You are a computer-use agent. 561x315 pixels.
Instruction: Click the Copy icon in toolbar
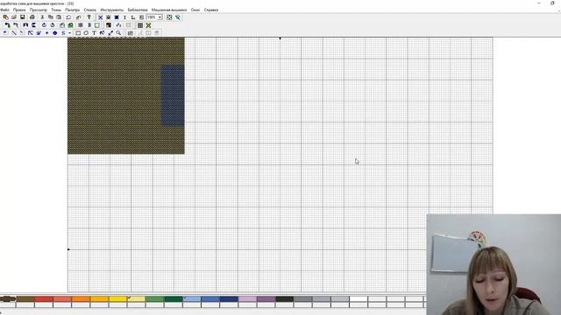pyautogui.click(x=51, y=17)
